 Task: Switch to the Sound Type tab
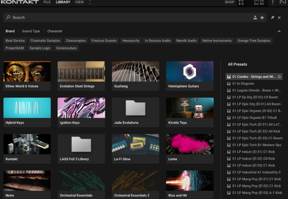pos(31,31)
